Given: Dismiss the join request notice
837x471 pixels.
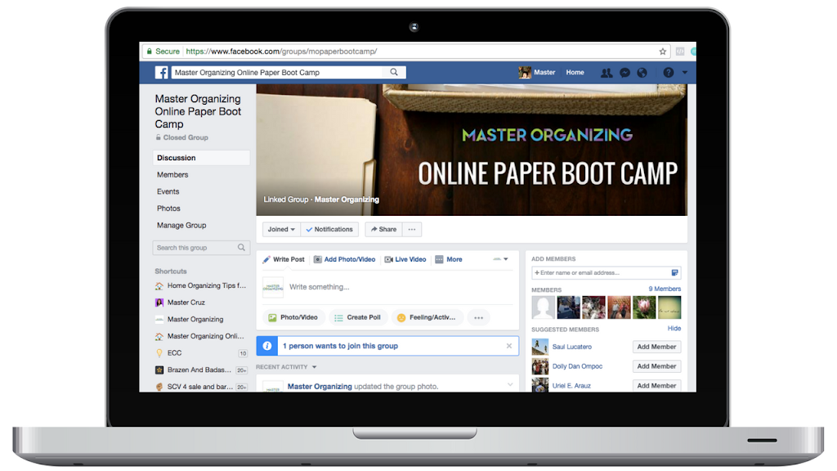Looking at the screenshot, I should (x=509, y=346).
